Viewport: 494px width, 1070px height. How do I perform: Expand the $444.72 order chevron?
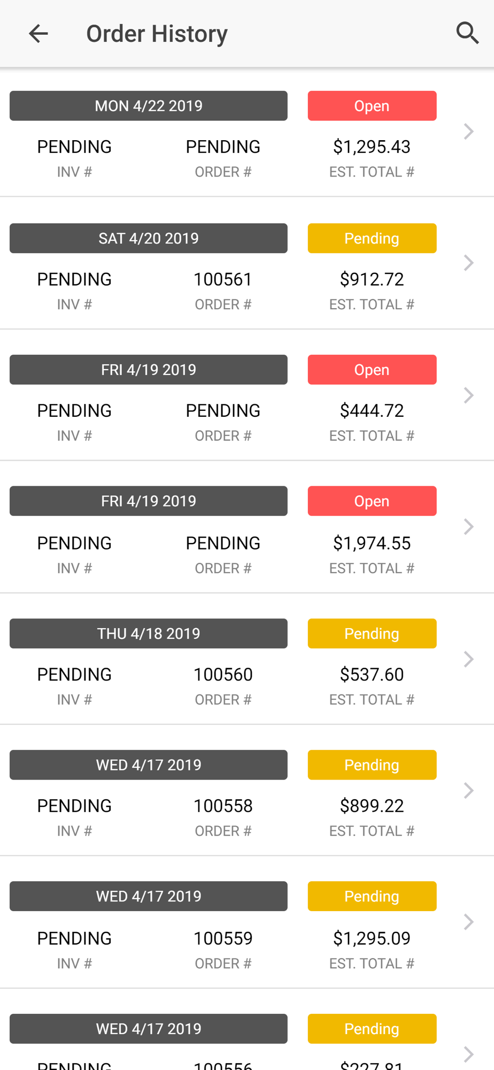click(468, 395)
